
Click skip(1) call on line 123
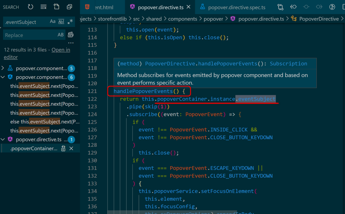156,107
